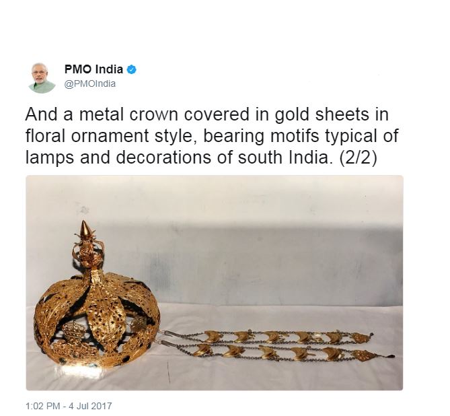Click the blue verified badge
Screen dimensions: 450x416
click(131, 69)
